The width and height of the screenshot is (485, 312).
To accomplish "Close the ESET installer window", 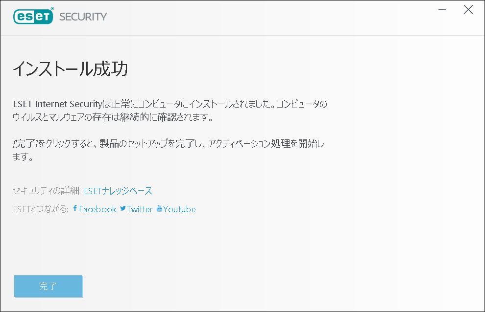I will point(468,10).
